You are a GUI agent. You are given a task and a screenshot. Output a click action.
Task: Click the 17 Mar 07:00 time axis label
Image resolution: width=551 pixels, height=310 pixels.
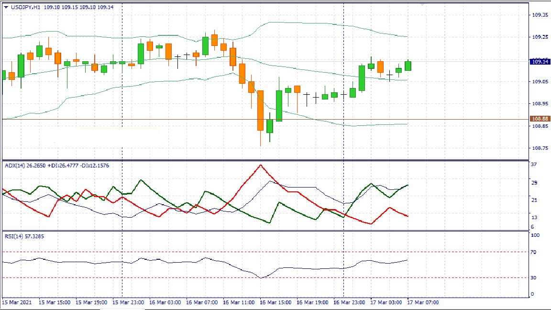coord(423,302)
